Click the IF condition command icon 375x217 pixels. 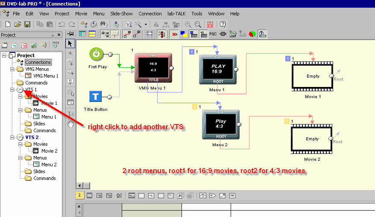click(212, 196)
